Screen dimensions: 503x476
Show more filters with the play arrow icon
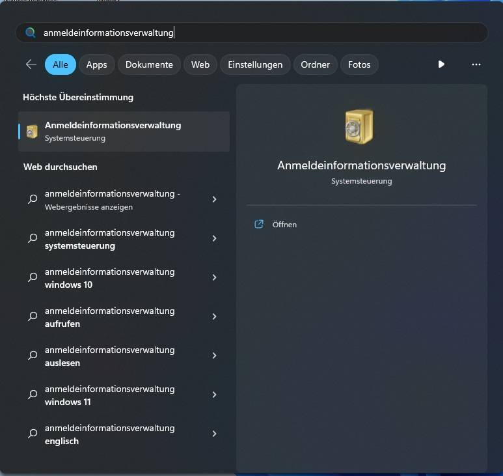(x=441, y=64)
